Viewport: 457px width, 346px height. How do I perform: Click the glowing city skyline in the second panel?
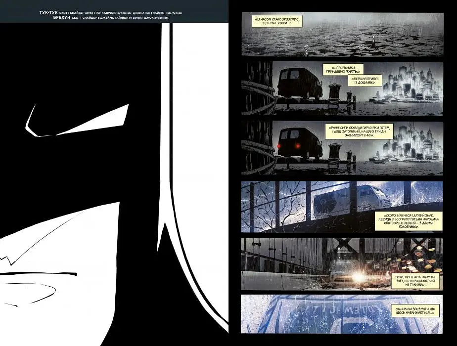(407, 83)
